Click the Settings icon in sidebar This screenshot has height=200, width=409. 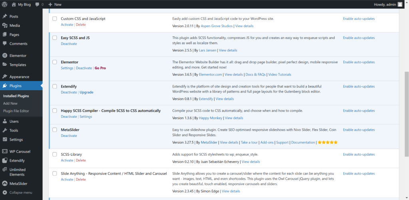(x=4, y=140)
